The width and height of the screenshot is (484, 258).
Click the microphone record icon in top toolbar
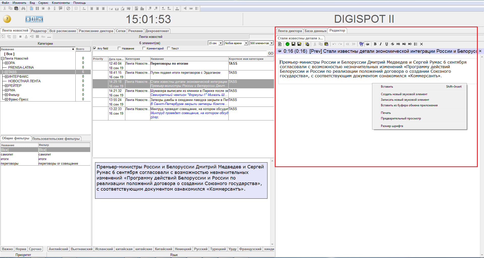click(49, 8)
